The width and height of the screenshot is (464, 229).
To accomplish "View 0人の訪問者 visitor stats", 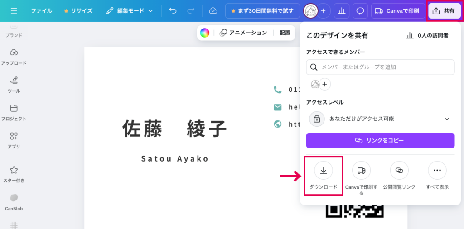I will tap(427, 36).
